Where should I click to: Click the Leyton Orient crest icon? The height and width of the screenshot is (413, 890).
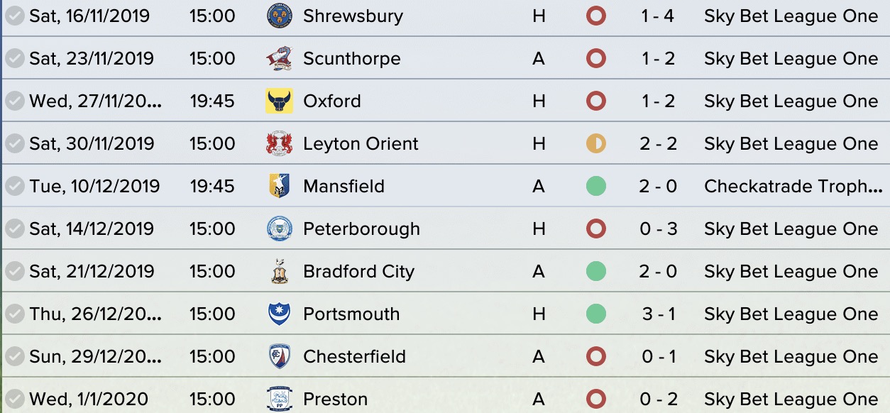click(279, 143)
